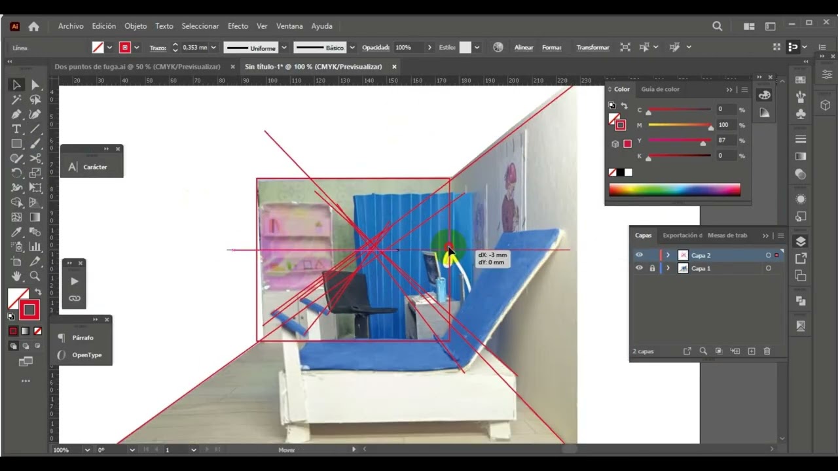Click the Trazo link in the control bar

(x=158, y=48)
